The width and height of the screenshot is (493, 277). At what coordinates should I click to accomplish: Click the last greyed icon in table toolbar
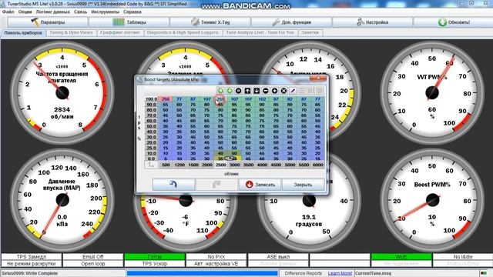coord(320,91)
